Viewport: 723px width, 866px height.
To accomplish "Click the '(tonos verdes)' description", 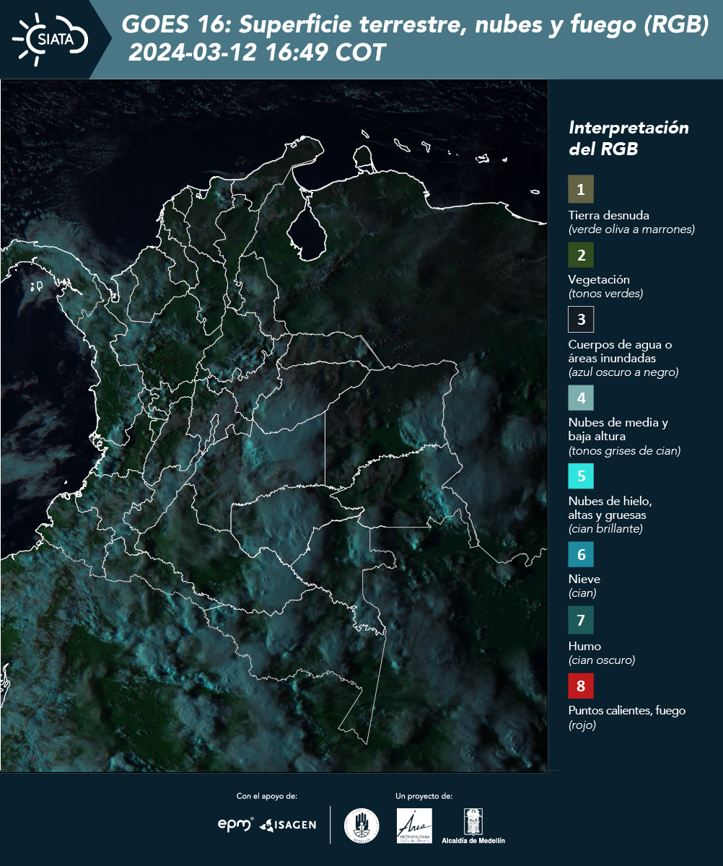I will (x=605, y=294).
